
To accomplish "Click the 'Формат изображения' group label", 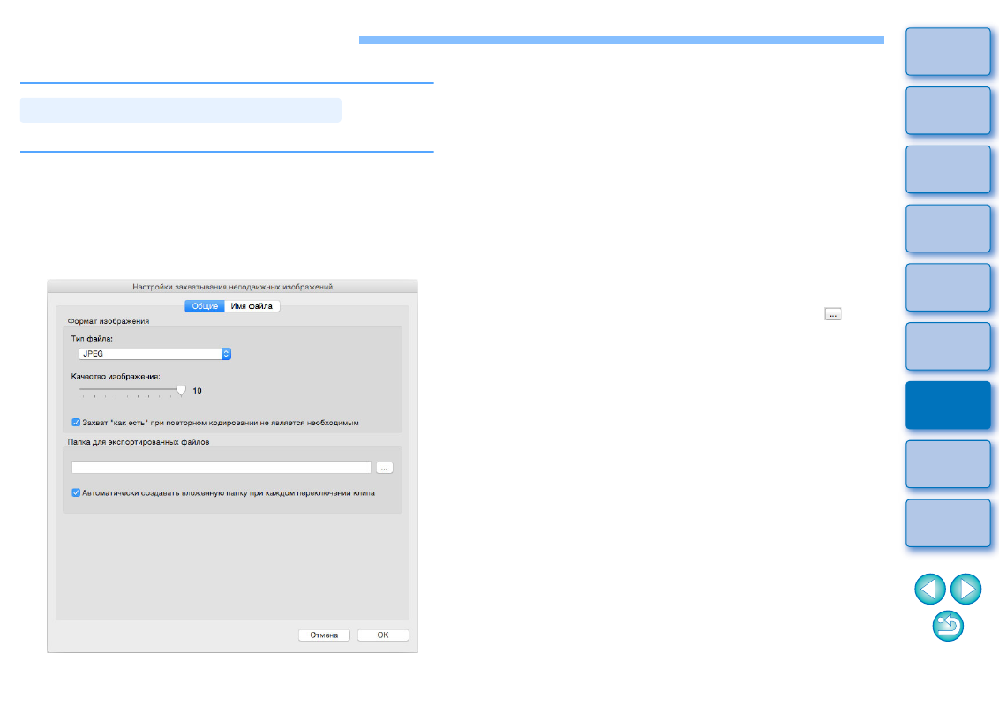I will point(109,321).
